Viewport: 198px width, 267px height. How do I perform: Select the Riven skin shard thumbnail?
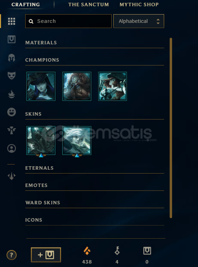point(77,141)
